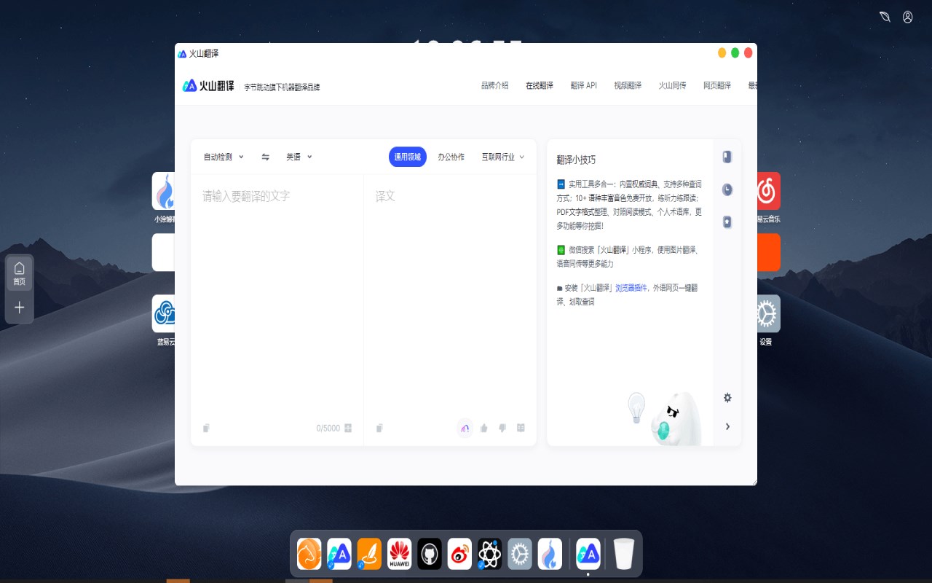The height and width of the screenshot is (583, 932).
Task: Copy the translated text icon
Action: [x=379, y=428]
